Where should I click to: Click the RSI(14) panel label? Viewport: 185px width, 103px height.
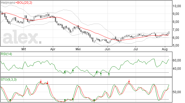click(x=6, y=54)
